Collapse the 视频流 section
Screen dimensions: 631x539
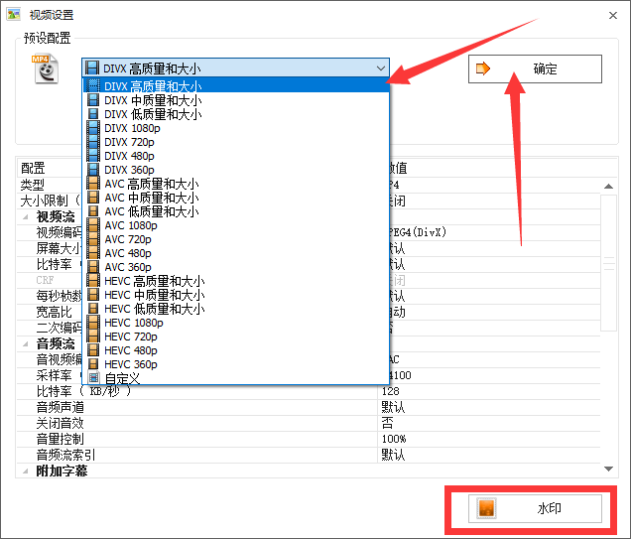click(x=26, y=217)
